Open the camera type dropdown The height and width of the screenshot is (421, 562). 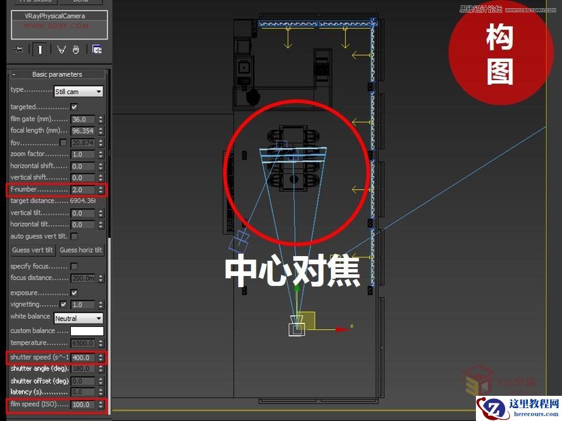(78, 92)
